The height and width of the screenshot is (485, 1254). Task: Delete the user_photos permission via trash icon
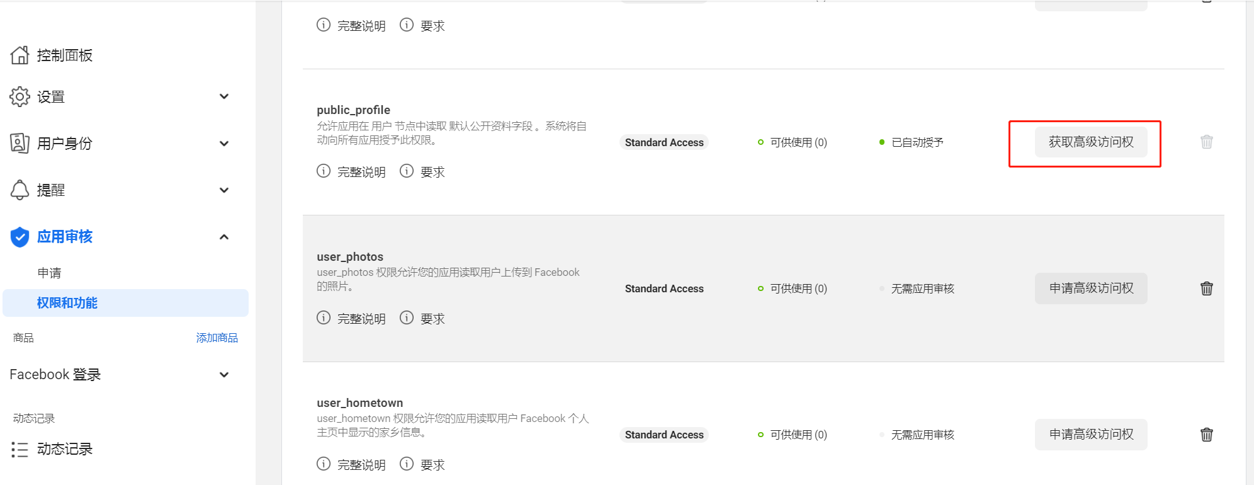[x=1206, y=288]
